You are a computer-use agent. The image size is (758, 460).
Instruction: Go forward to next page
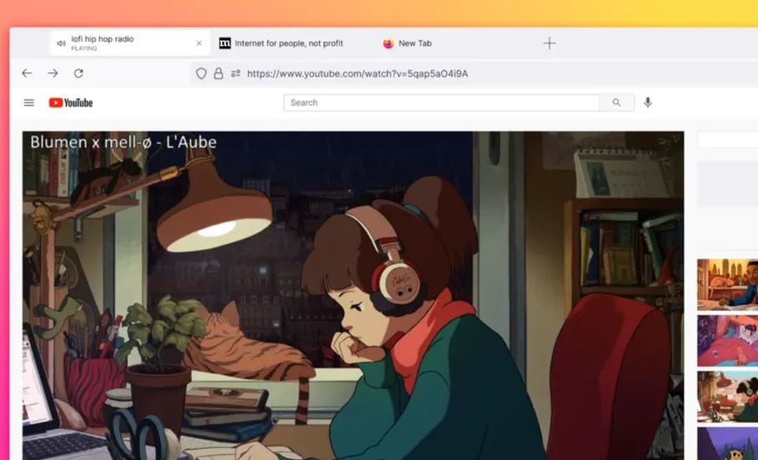point(53,73)
